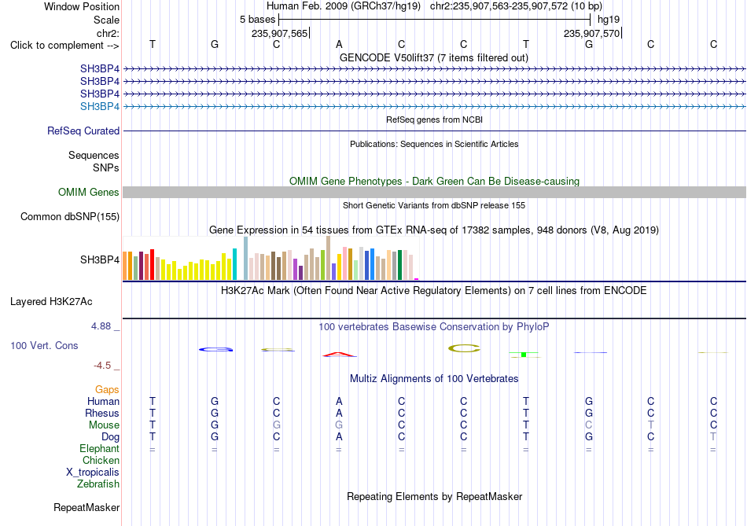This screenshot has height=526, width=747.
Task: Click the green T mark in conservation track
Action: tap(524, 355)
